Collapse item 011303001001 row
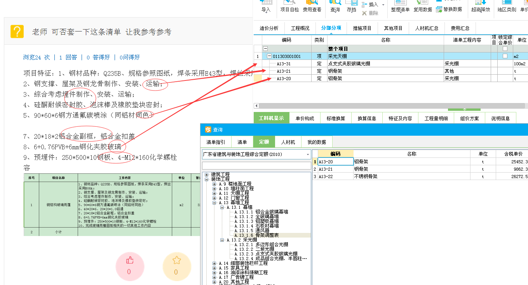The height and width of the screenshot is (285, 528). (269, 56)
